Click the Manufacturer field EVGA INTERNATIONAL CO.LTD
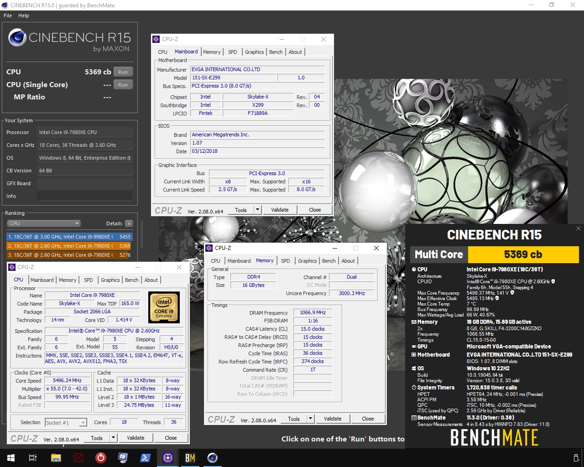The image size is (584, 467). pos(257,70)
